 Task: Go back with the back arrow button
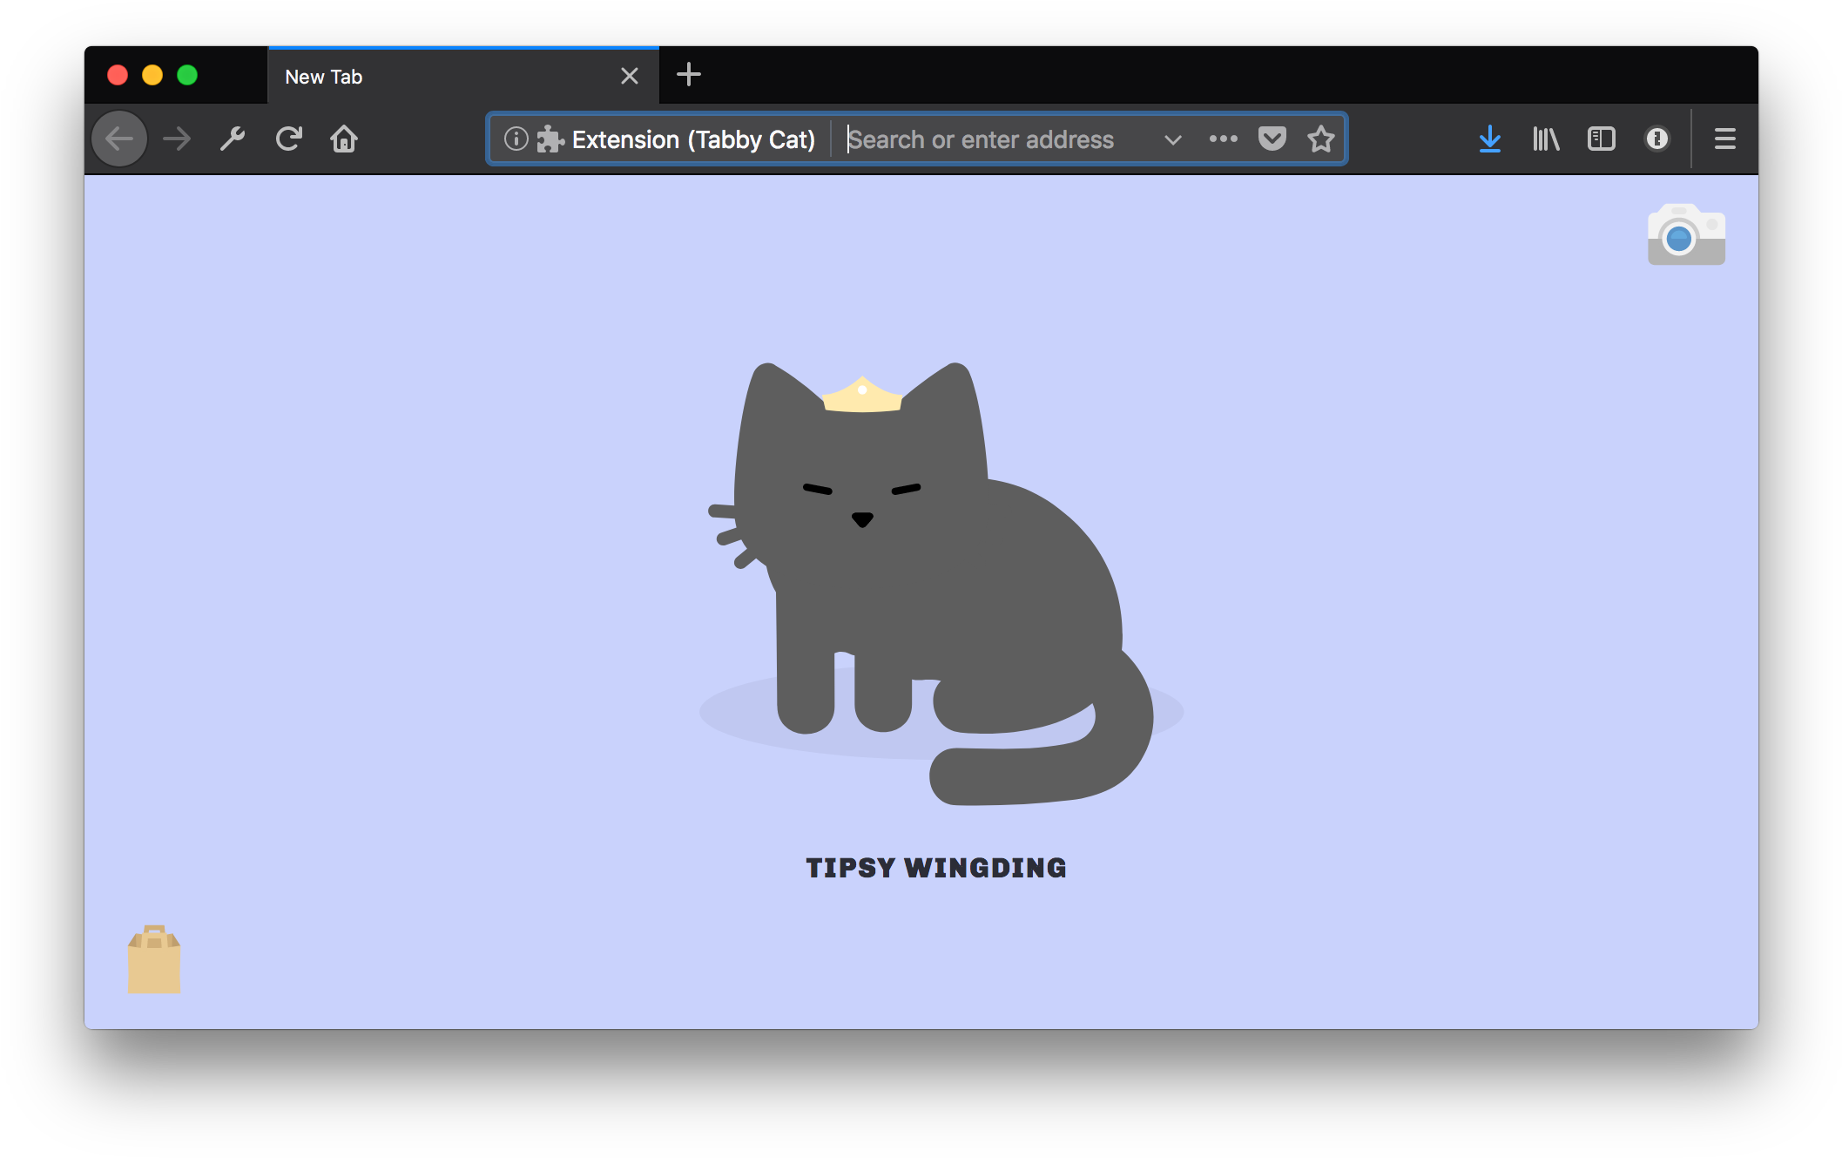click(119, 139)
